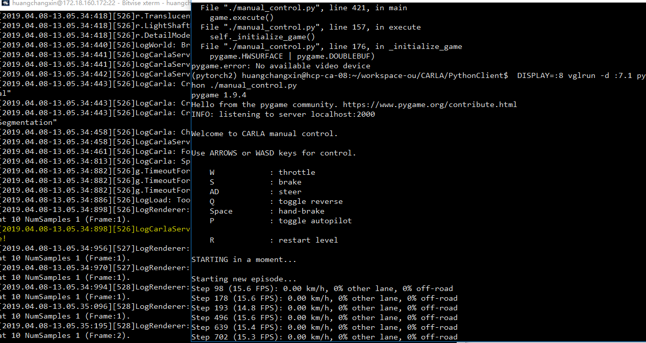Viewport: 646px width, 343px height.
Task: Click the 'Step 702 (15.3 FPS)' status line
Action: coord(324,337)
